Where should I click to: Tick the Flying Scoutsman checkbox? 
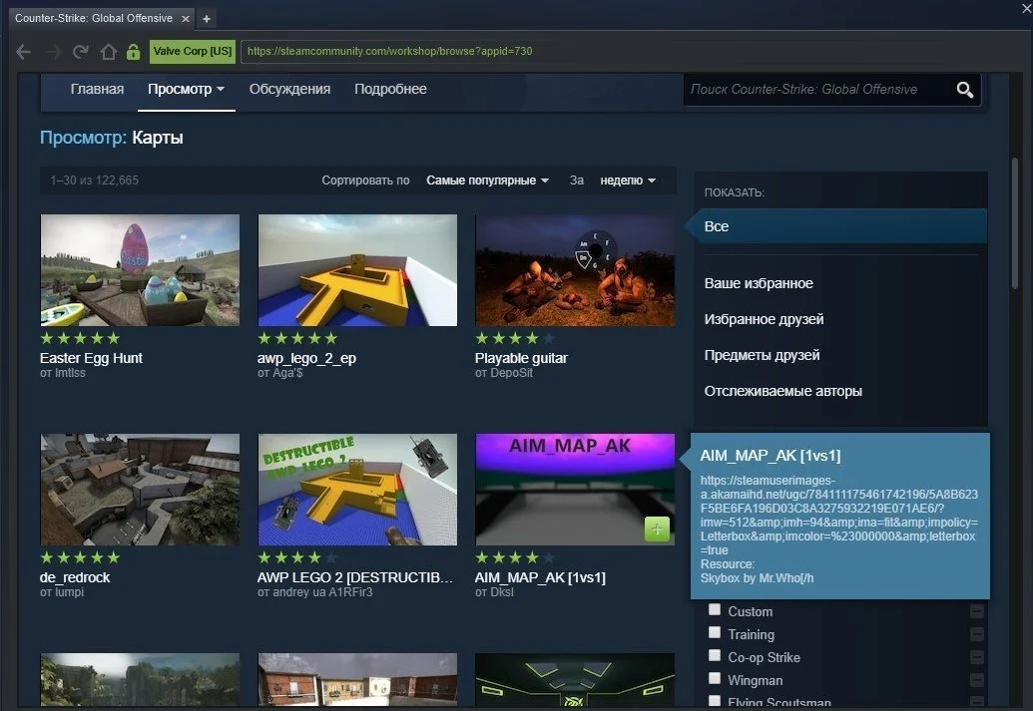pos(715,700)
